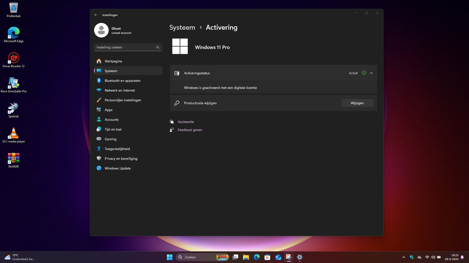Click the battery tray icon
Viewport: 469px width, 263px height.
439,257
